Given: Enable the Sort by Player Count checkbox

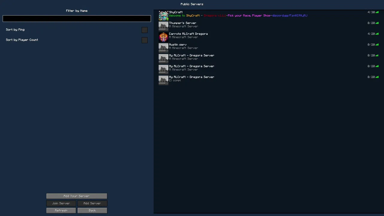Looking at the screenshot, I should [x=145, y=40].
